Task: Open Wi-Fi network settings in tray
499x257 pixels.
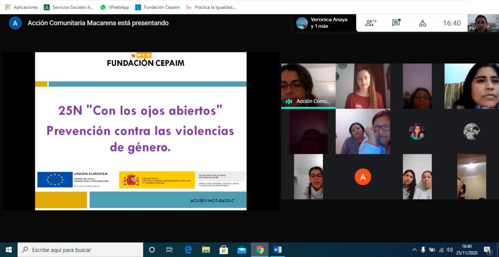Action: tap(441, 250)
